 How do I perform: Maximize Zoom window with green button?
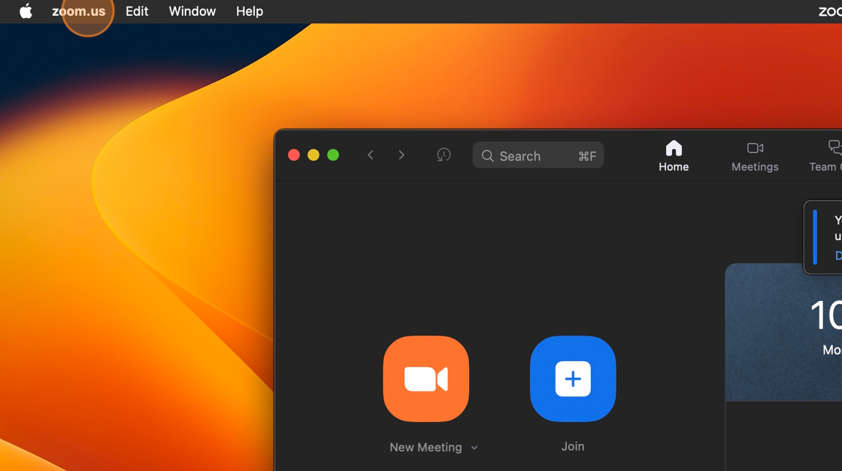333,156
